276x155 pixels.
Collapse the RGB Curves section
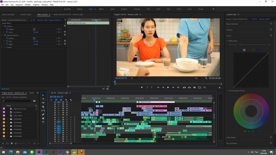coord(227,41)
